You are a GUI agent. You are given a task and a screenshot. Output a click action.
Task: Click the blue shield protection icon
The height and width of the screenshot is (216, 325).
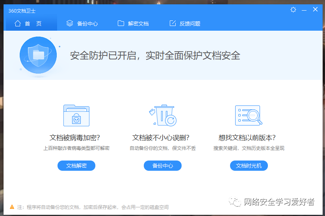(x=38, y=55)
